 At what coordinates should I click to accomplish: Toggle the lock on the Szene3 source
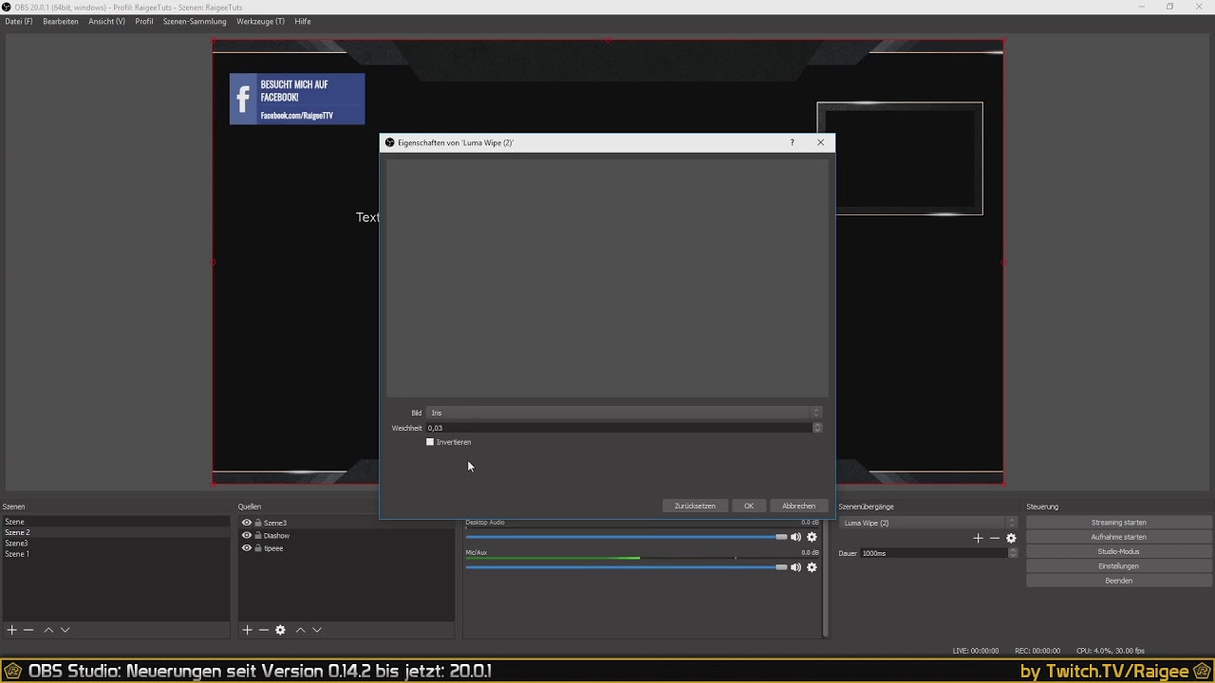click(258, 523)
